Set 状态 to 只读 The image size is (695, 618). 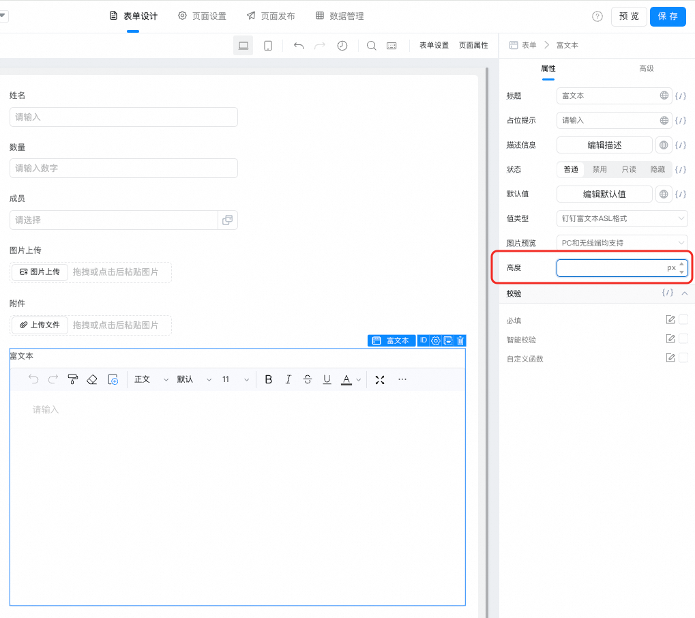point(629,169)
